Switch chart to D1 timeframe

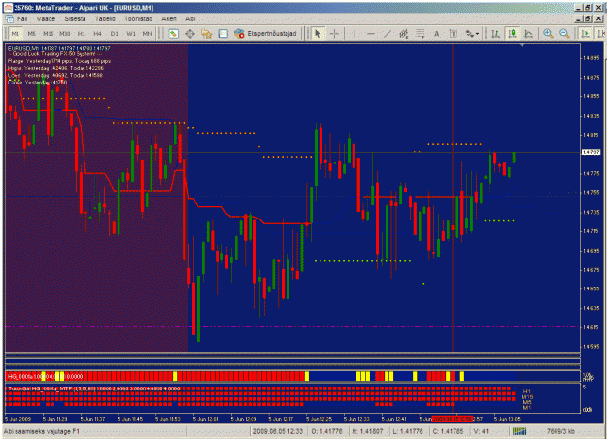pos(115,34)
